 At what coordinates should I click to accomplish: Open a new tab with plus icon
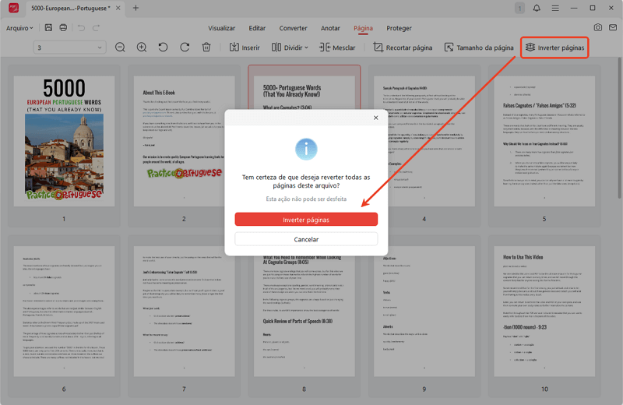pyautogui.click(x=136, y=8)
